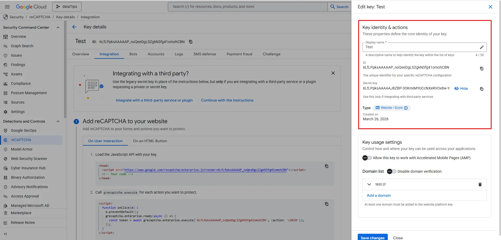This screenshot has width=501, height=240.
Task: Show info about Website Score type
Action: [406, 108]
